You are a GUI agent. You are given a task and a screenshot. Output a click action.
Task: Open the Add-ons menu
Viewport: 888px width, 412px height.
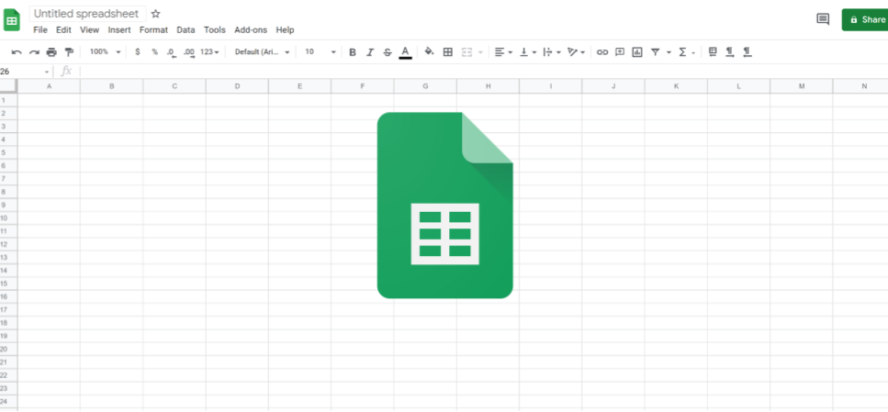pos(251,30)
